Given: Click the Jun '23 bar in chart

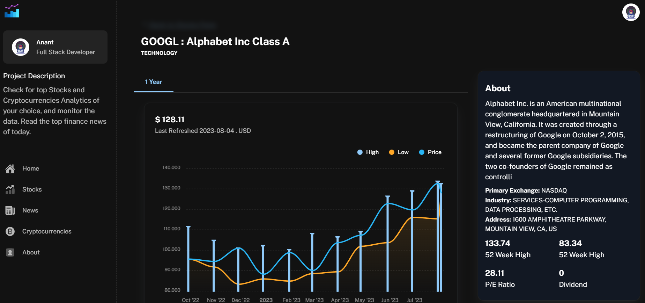Looking at the screenshot, I should pos(387,244).
